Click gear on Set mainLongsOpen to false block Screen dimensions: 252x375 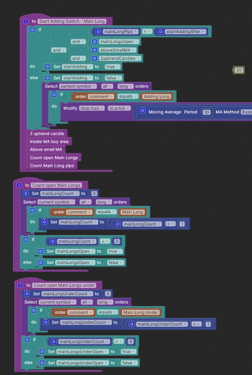point(41,263)
